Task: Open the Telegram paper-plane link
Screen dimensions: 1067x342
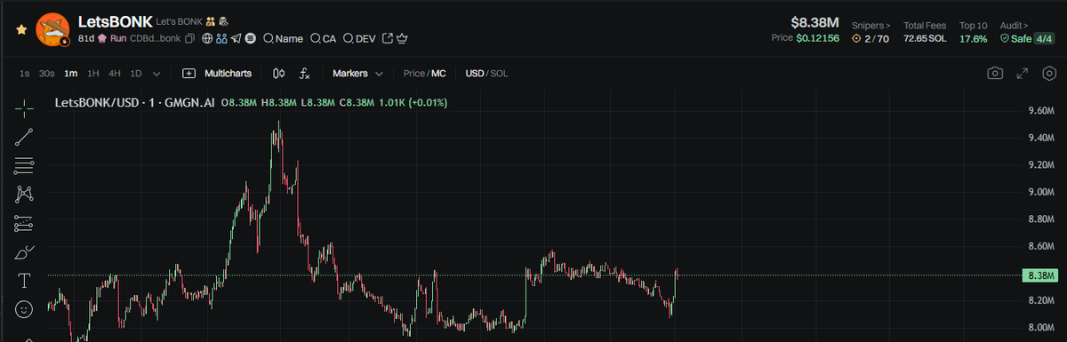Action: [236, 38]
